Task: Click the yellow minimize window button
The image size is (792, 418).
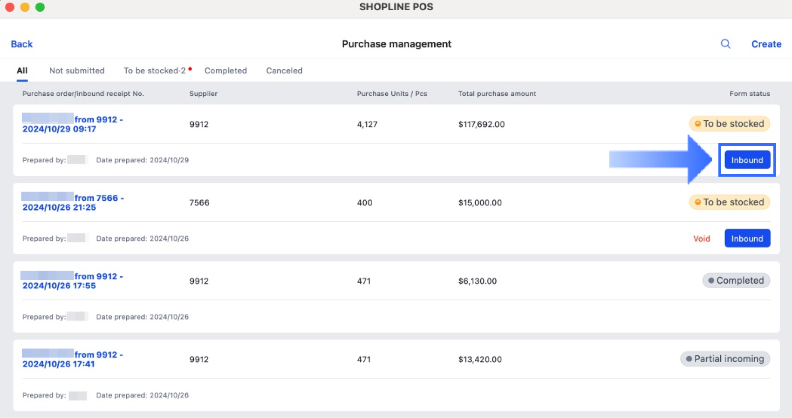Action: [25, 7]
